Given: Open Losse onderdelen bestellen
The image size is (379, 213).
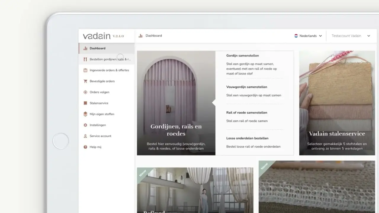Looking at the screenshot, I should tap(247, 138).
